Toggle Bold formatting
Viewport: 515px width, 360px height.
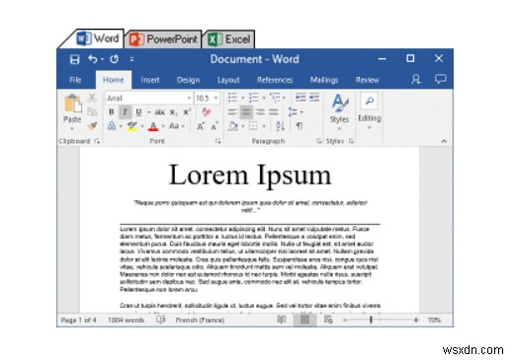pos(112,111)
